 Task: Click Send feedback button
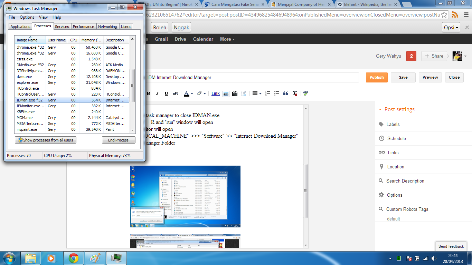tap(451, 246)
